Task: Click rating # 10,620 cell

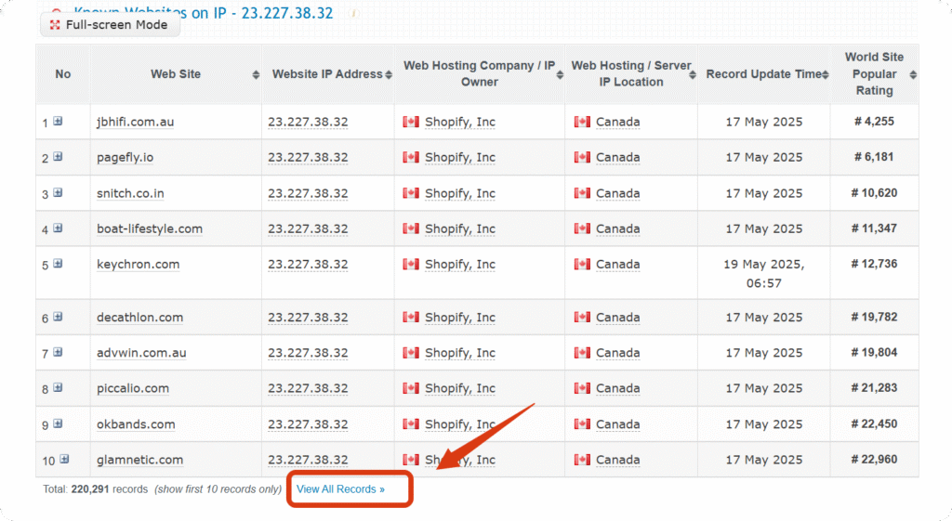Action: pos(874,193)
